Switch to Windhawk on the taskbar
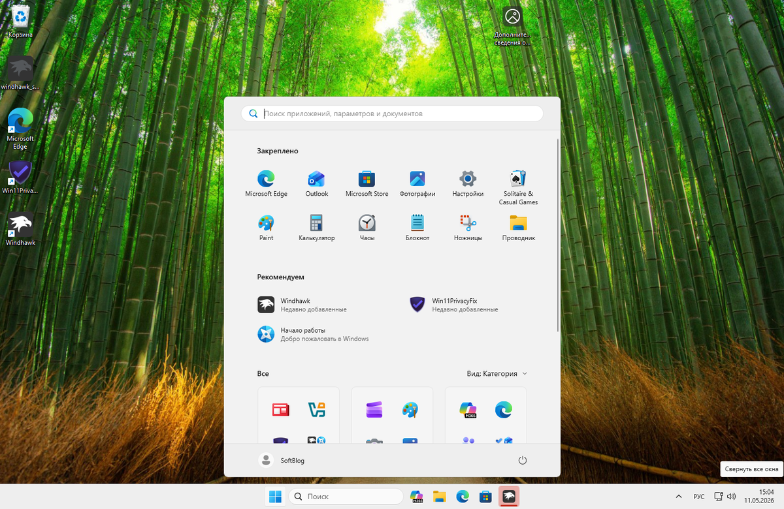The width and height of the screenshot is (784, 509). [509, 497]
